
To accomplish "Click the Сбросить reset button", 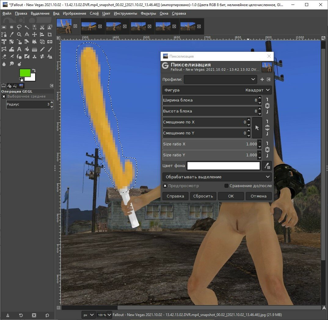I will (x=203, y=196).
